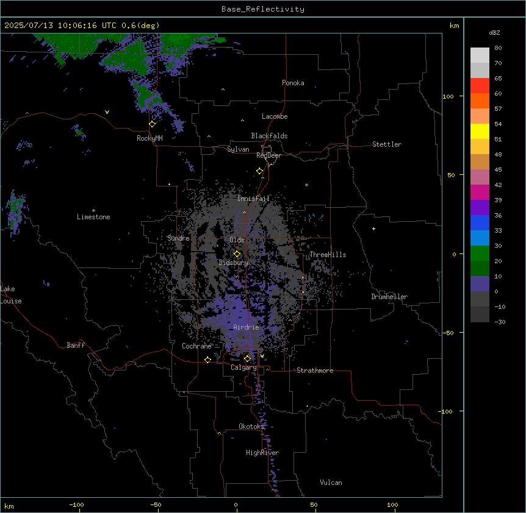Image resolution: width=526 pixels, height=513 pixels.
Task: Pick the purple legend swatch between 39 and 36
Action: click(x=480, y=207)
